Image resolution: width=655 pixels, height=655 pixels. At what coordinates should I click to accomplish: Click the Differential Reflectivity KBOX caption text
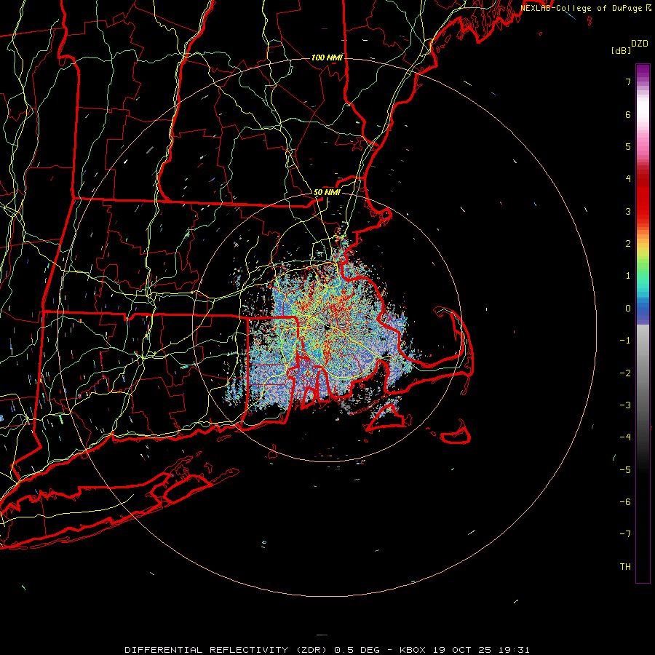tap(327, 650)
